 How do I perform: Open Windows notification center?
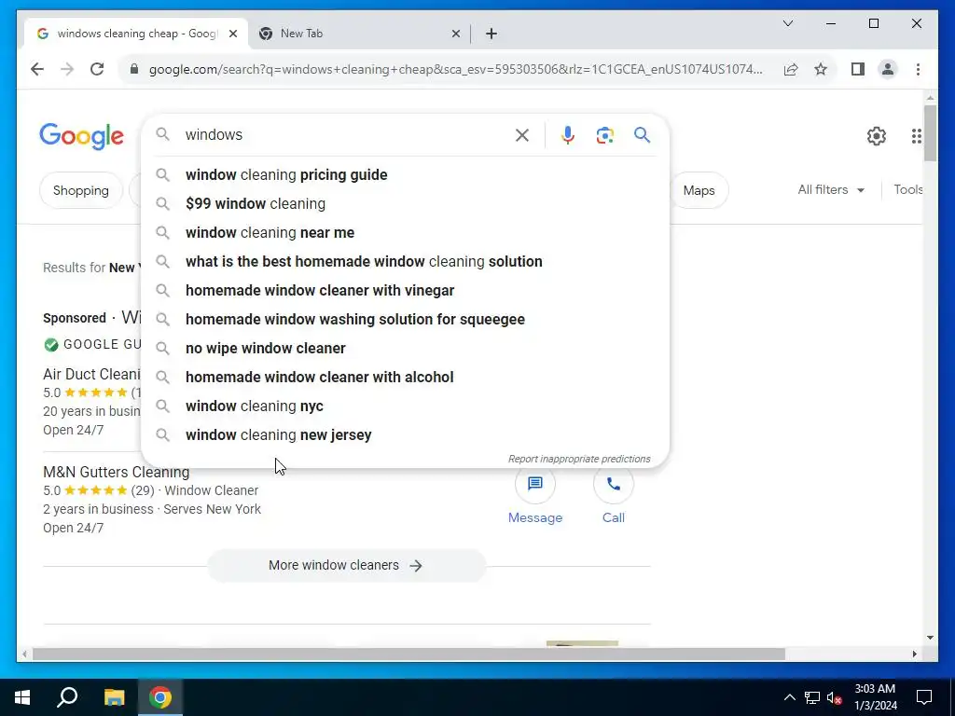[924, 697]
